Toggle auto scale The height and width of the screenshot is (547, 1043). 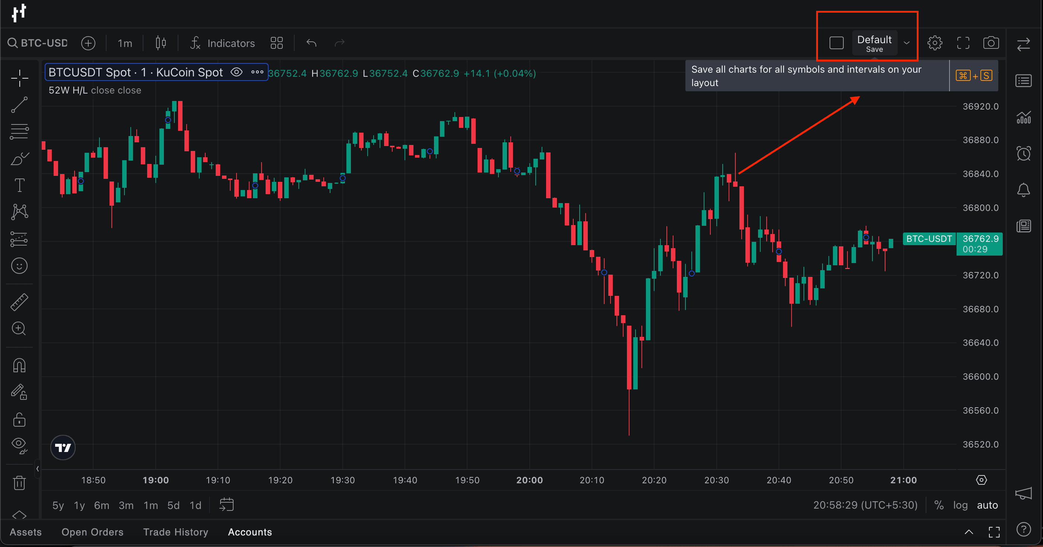[x=987, y=505]
